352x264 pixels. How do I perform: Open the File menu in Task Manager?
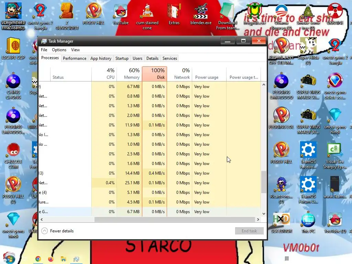[x=44, y=50]
